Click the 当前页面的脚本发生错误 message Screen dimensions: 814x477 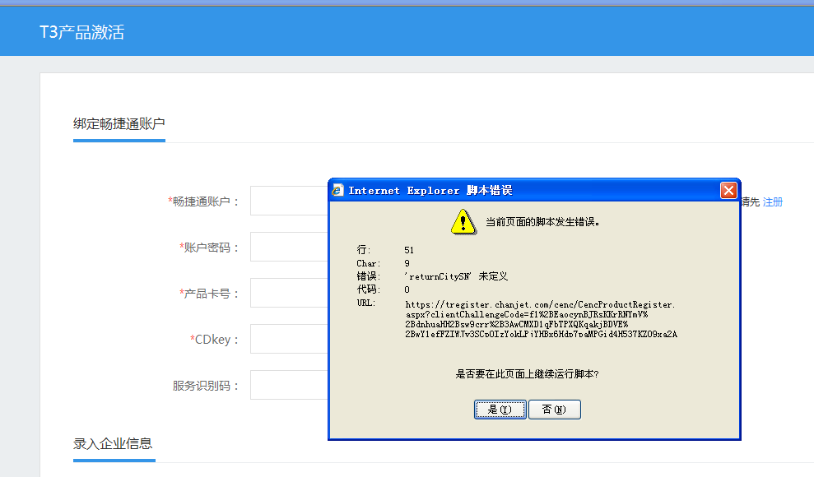(x=542, y=222)
